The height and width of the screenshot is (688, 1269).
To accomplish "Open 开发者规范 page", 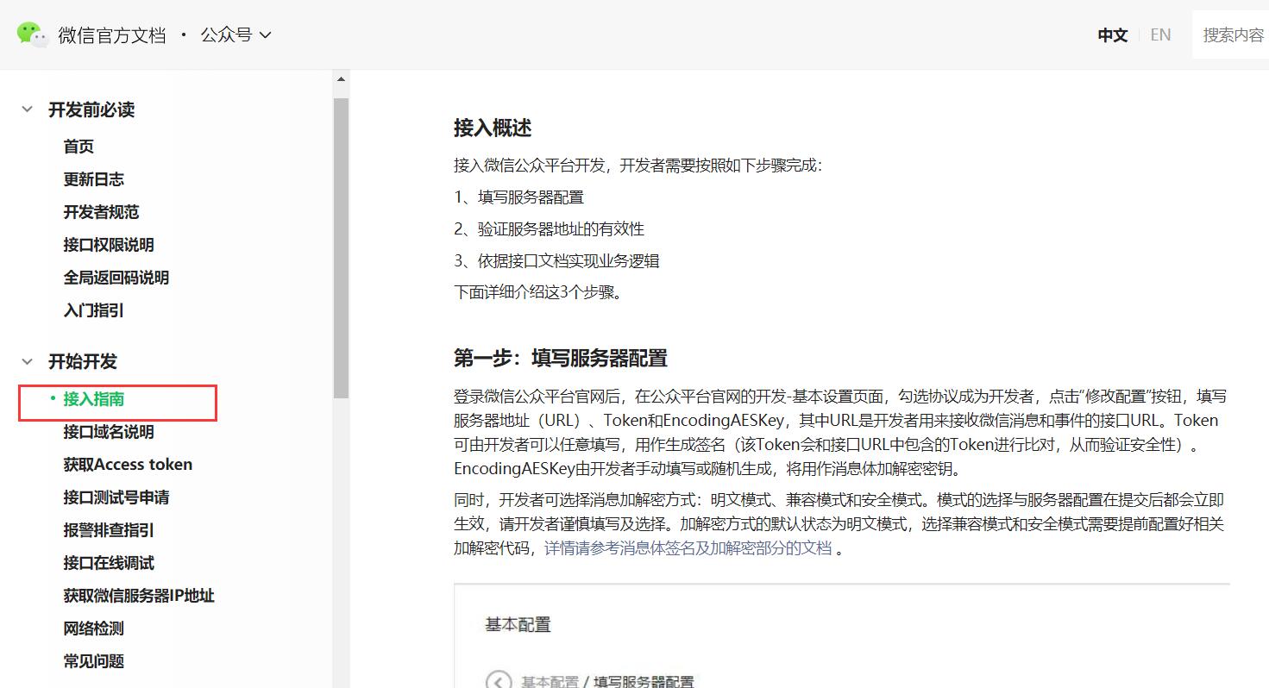I will pyautogui.click(x=101, y=212).
